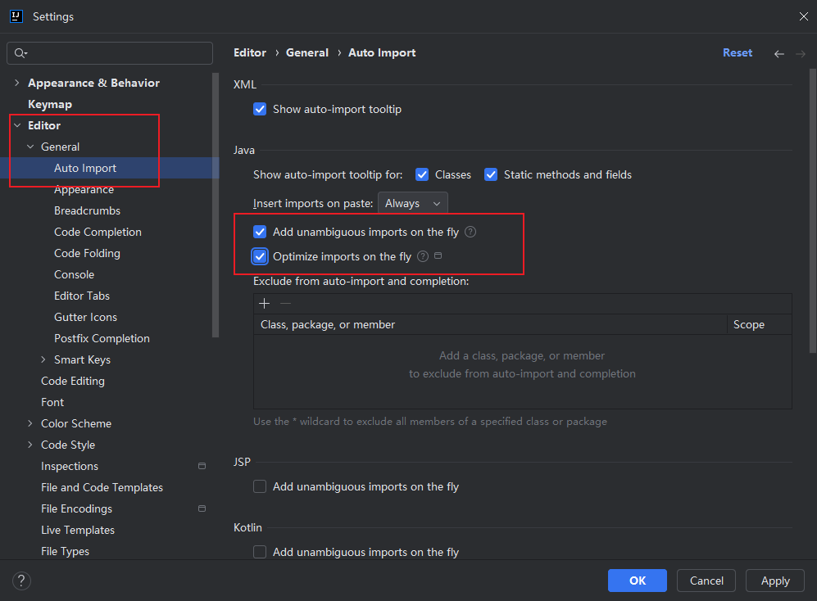
Task: Open Font settings
Action: coord(52,402)
